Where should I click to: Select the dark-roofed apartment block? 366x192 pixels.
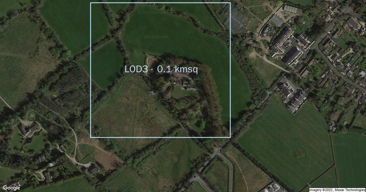292,55
